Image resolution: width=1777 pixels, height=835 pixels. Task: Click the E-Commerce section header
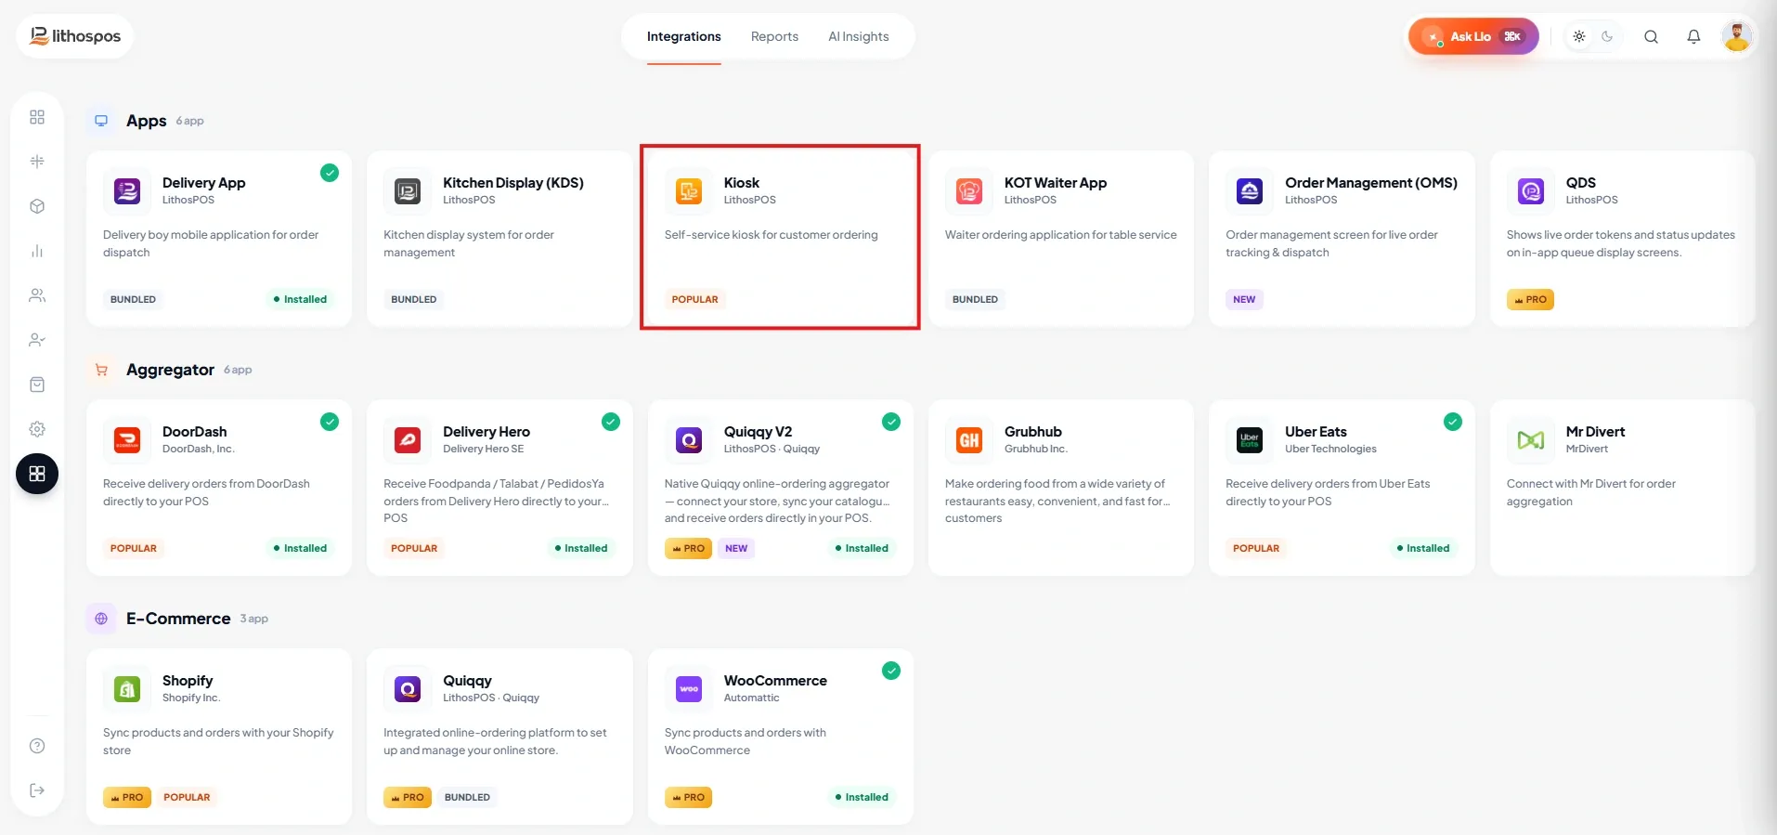(x=178, y=619)
